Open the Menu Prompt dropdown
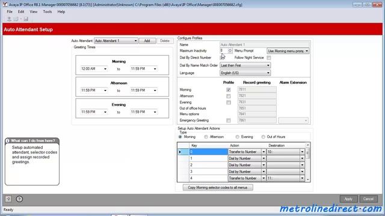This screenshot has height=216, width=385. click(x=288, y=51)
